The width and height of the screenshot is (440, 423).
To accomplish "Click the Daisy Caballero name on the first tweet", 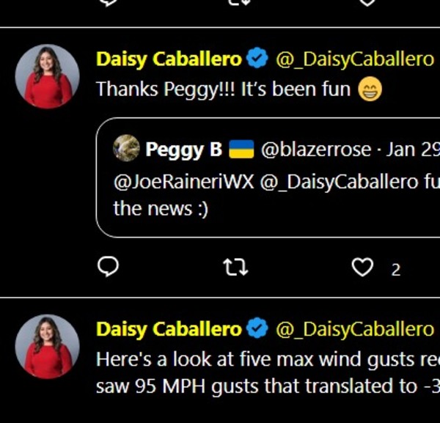I will point(169,59).
